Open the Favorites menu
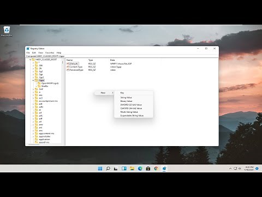Viewport: 262px width, 197px height. click(x=50, y=53)
